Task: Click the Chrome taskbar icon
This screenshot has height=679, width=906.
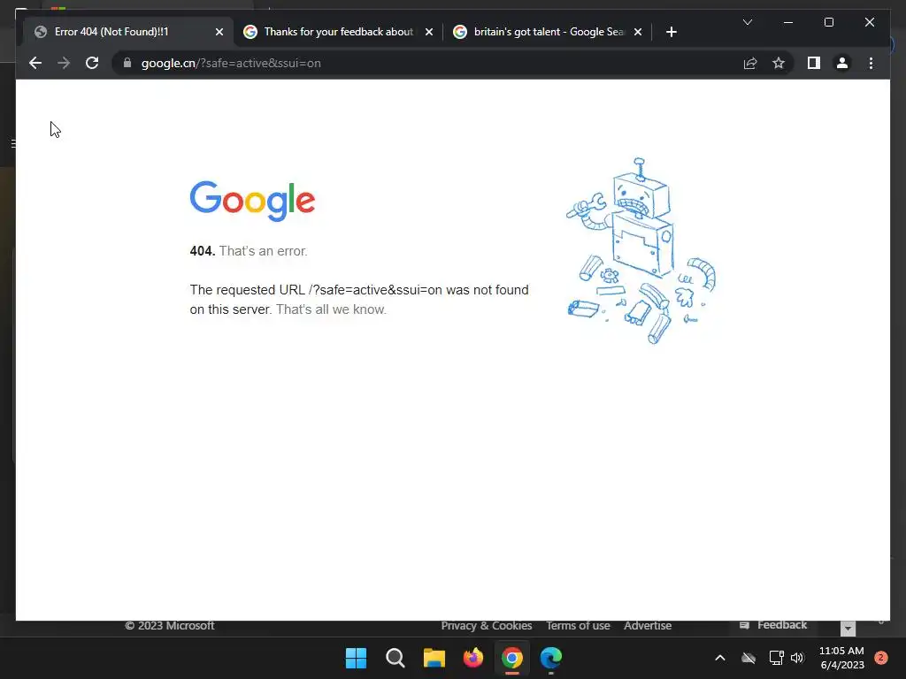Action: click(x=512, y=658)
